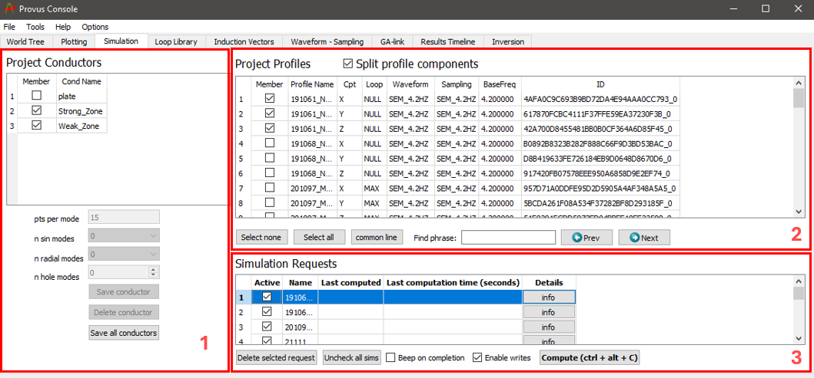The image size is (814, 378).
Task: Increment the n hole modes spinner
Action: click(154, 268)
